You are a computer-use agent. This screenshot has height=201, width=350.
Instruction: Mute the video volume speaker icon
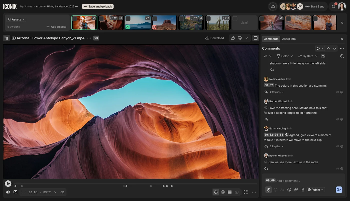(x=8, y=192)
